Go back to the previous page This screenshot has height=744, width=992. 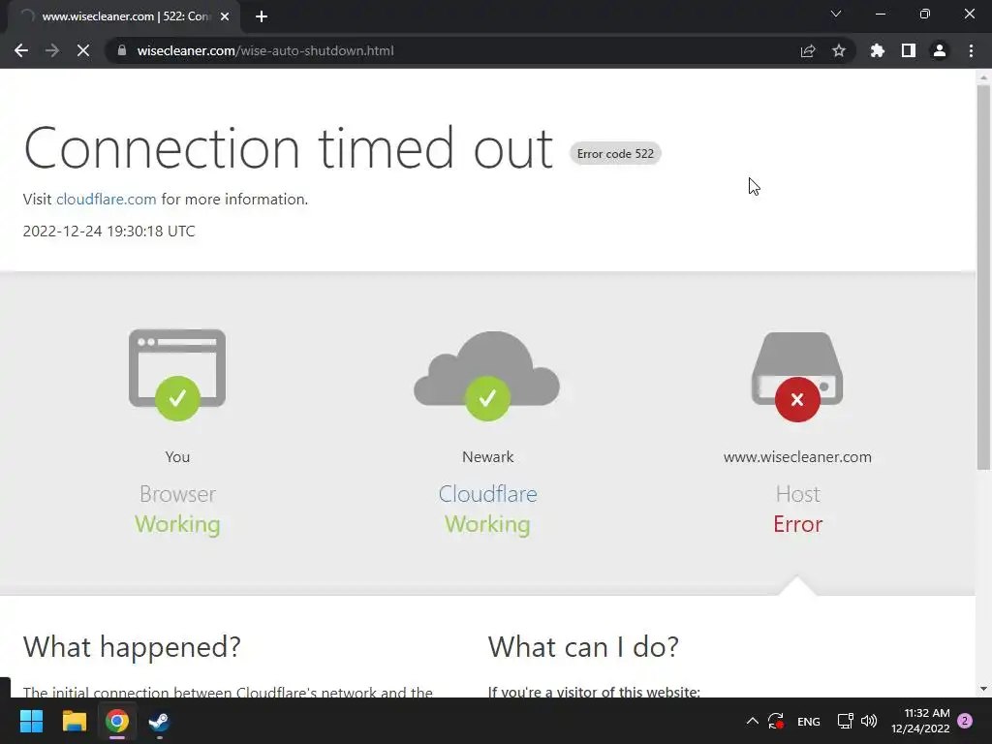pyautogui.click(x=21, y=50)
